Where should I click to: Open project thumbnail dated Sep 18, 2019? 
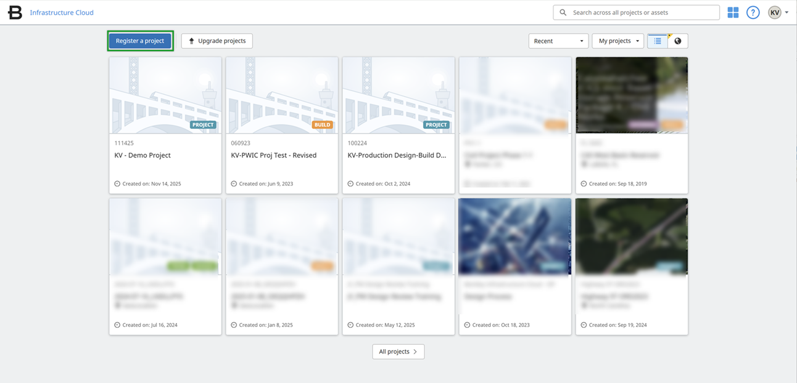tap(632, 95)
